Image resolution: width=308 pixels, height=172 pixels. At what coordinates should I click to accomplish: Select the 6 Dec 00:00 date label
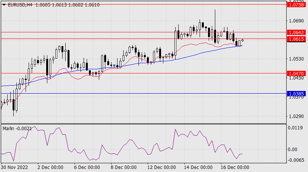point(87,167)
